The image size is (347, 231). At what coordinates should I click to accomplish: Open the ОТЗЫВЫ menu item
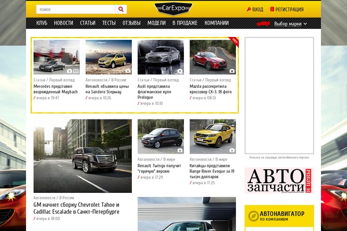pyautogui.click(x=131, y=23)
